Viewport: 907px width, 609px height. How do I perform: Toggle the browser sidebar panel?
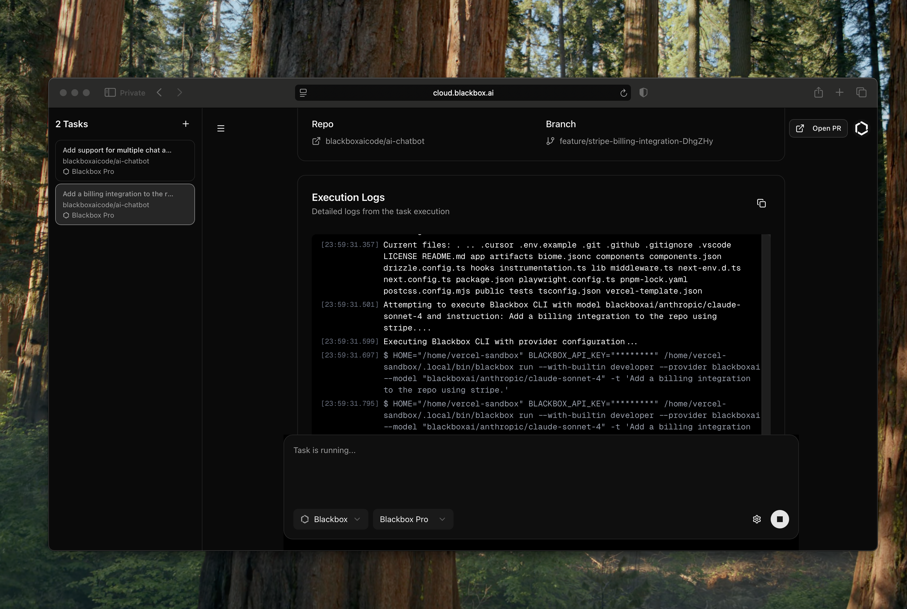point(110,93)
